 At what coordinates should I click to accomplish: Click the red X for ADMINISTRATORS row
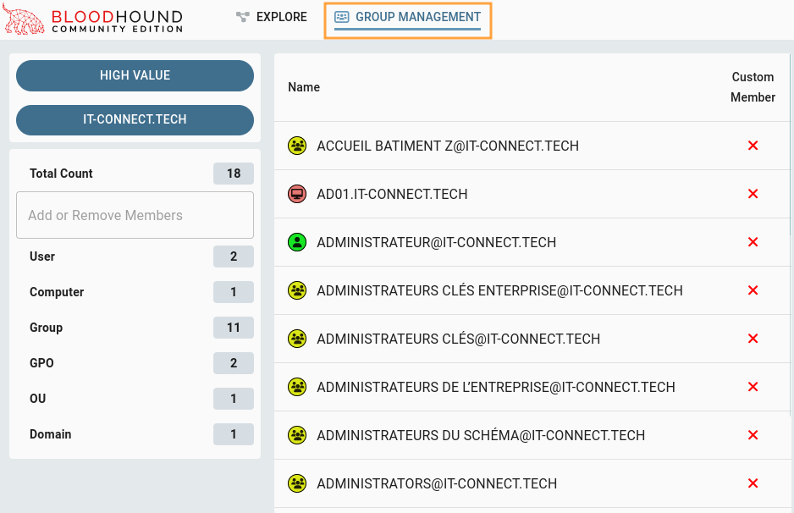(x=753, y=483)
